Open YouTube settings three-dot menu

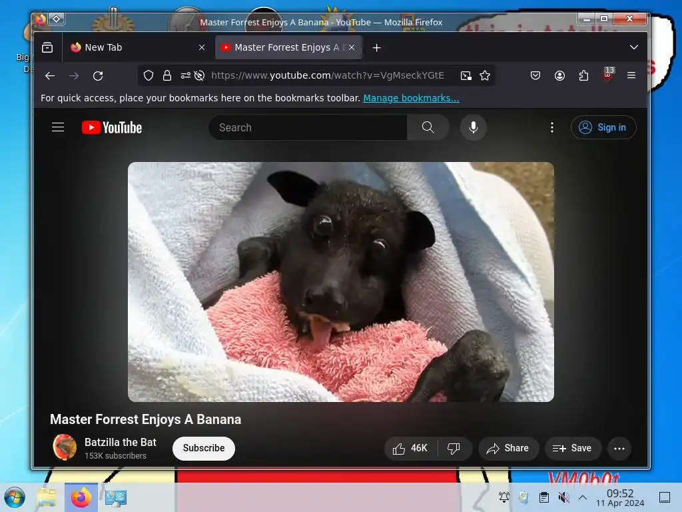(552, 127)
